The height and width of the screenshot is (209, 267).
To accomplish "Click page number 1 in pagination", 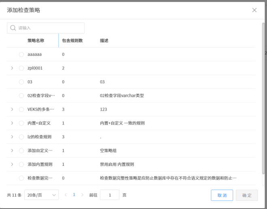I will click(x=74, y=195).
